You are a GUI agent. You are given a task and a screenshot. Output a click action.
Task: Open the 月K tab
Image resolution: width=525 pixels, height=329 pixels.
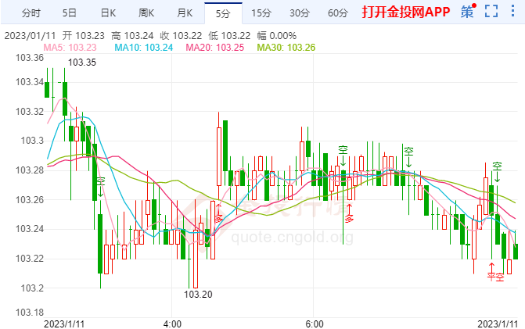pyautogui.click(x=185, y=13)
